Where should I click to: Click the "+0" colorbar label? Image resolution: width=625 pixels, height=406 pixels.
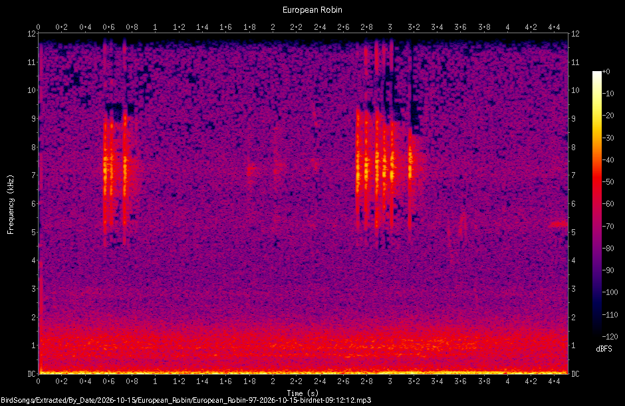tap(606, 72)
